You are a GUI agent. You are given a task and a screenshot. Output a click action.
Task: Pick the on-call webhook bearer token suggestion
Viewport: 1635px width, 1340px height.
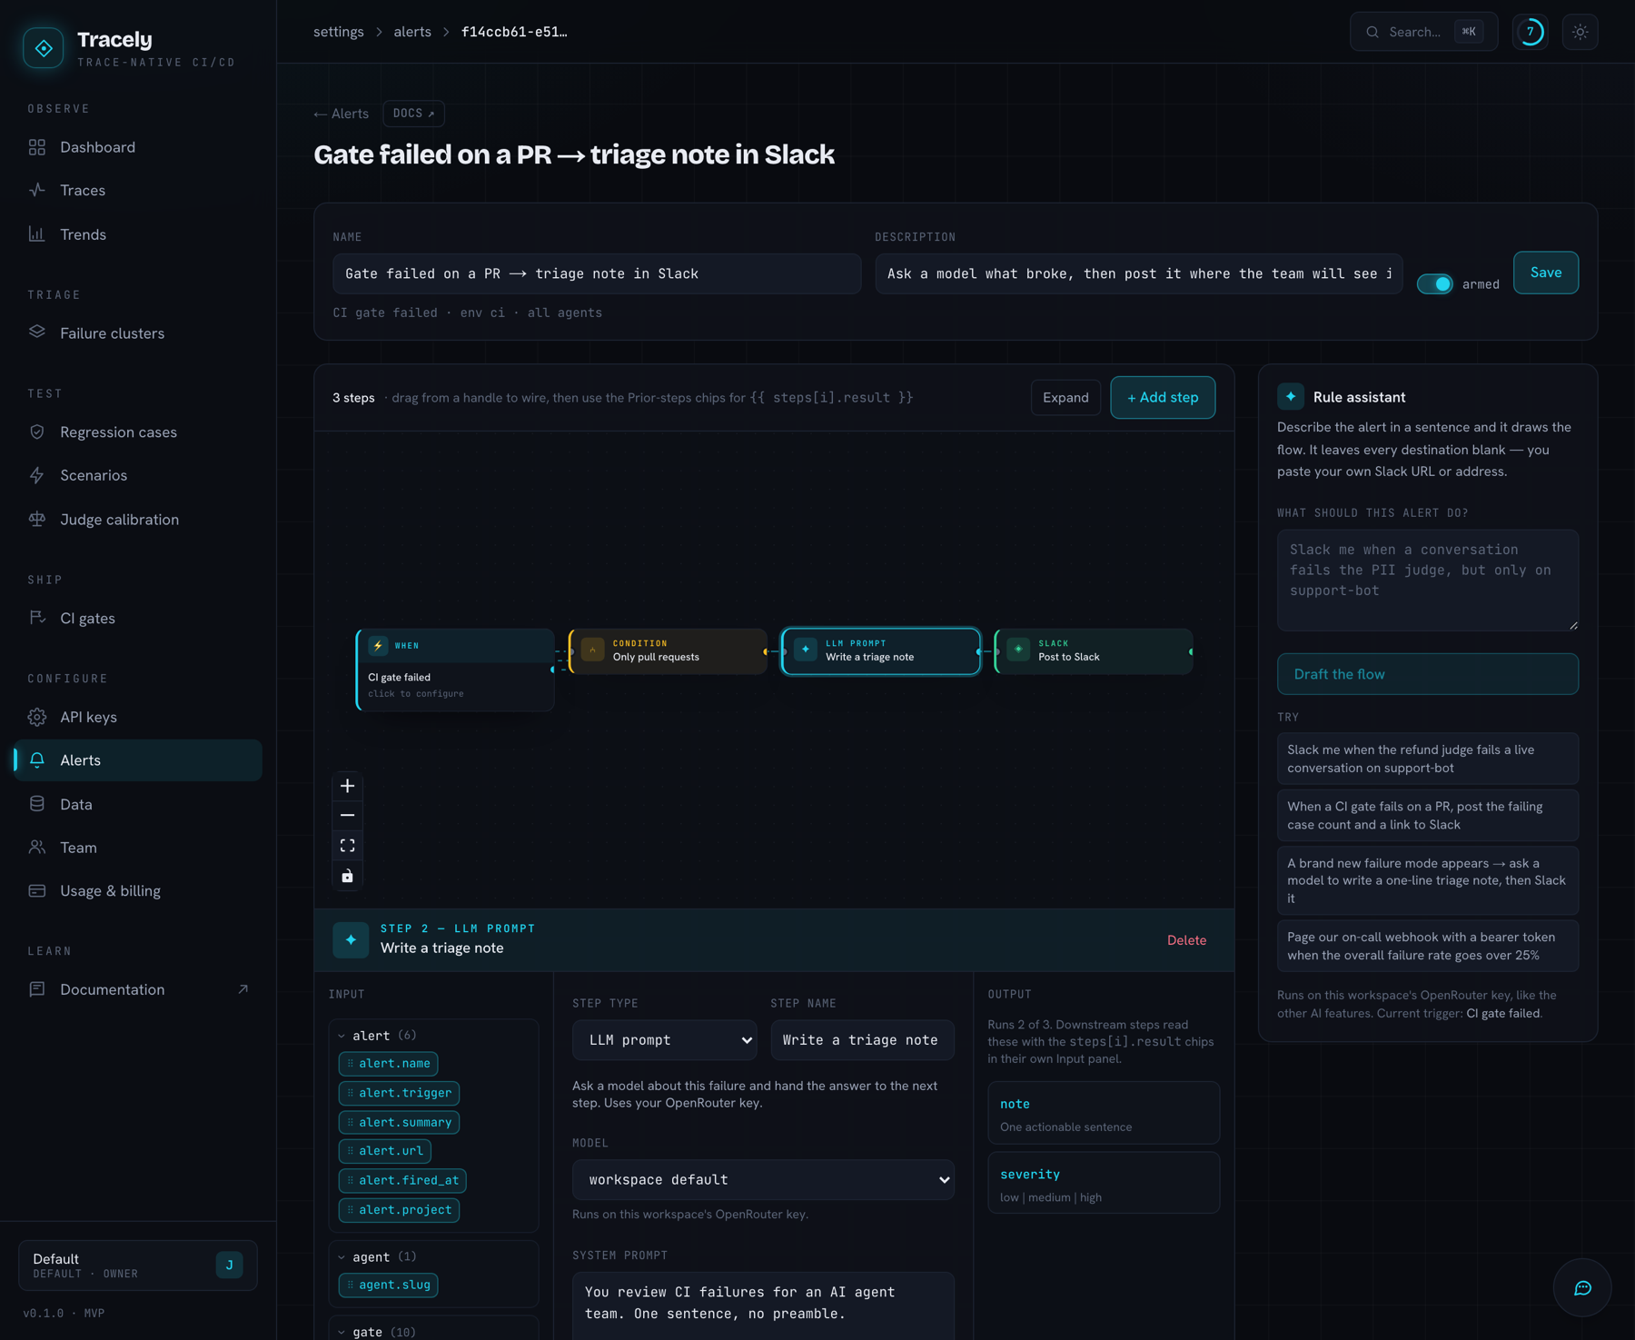[1428, 946]
